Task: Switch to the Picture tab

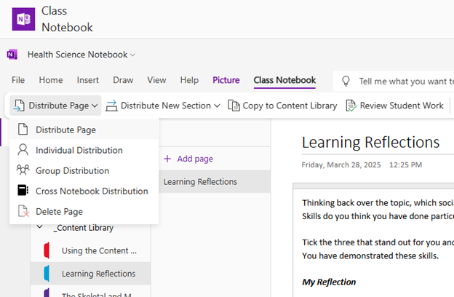Action: (x=226, y=80)
